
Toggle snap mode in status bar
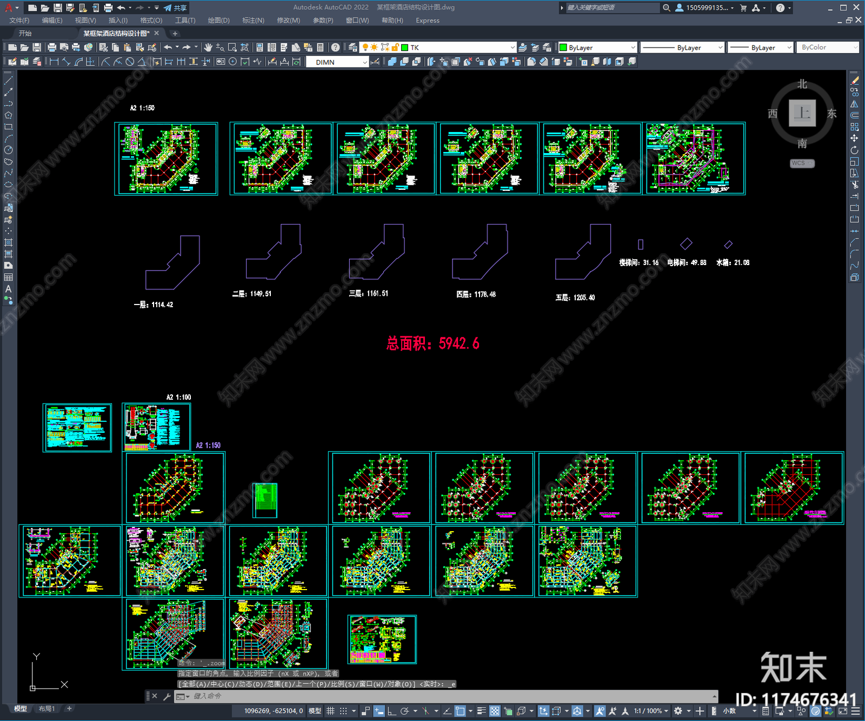(x=343, y=711)
